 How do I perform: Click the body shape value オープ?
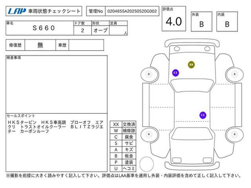pyautogui.click(x=100, y=31)
